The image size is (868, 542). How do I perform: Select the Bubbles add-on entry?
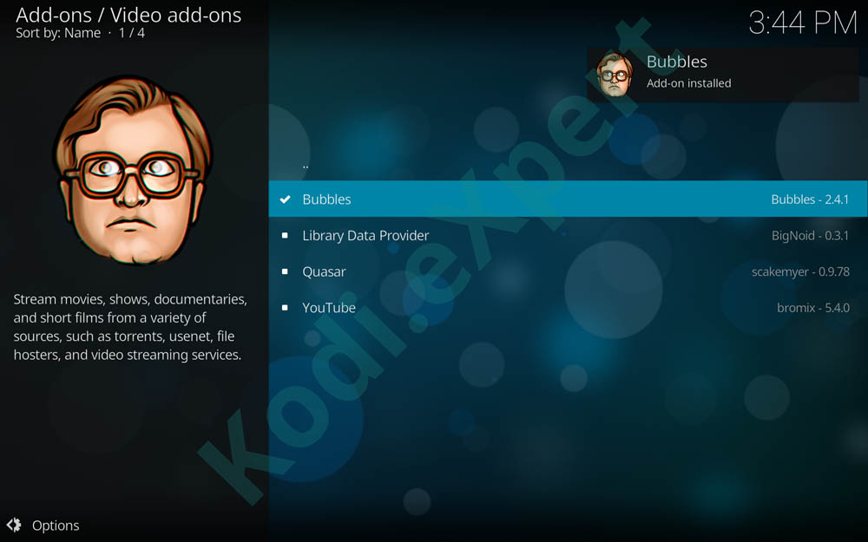568,199
